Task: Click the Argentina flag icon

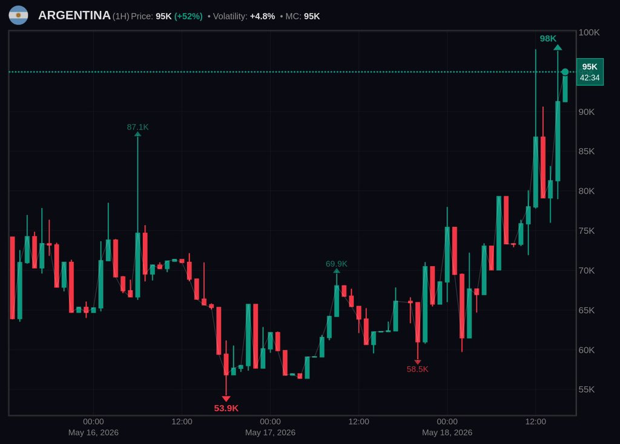Action: click(18, 15)
